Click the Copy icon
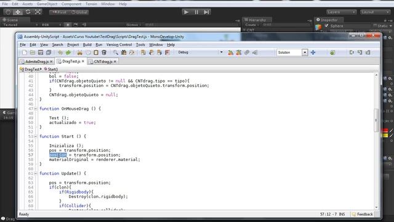 [88, 52]
